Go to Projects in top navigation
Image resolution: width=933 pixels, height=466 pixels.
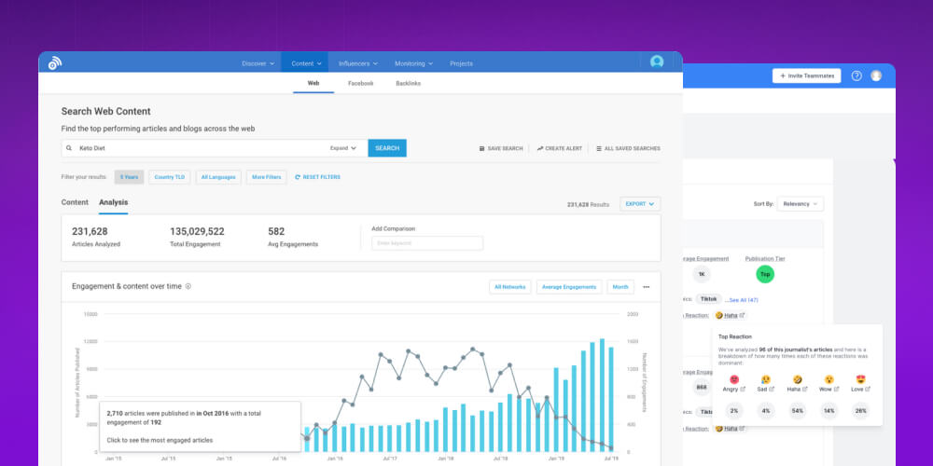pyautogui.click(x=461, y=63)
